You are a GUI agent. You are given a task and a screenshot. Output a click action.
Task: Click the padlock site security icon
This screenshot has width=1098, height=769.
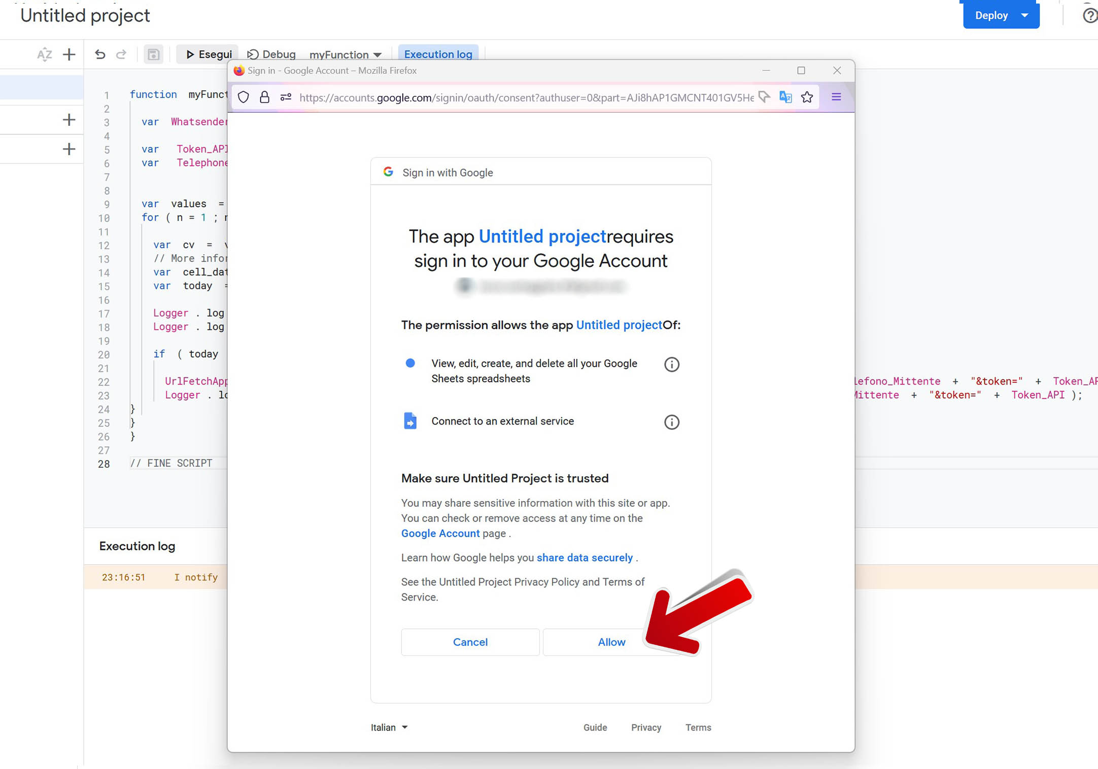264,97
